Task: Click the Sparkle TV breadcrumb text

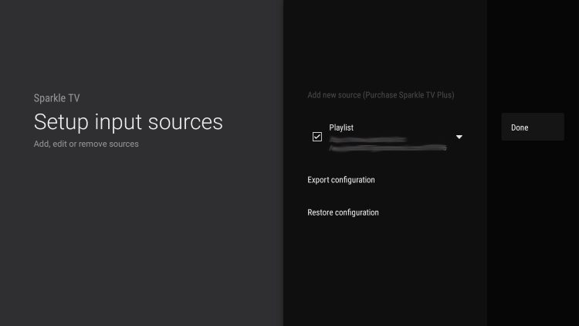Action: 56,98
